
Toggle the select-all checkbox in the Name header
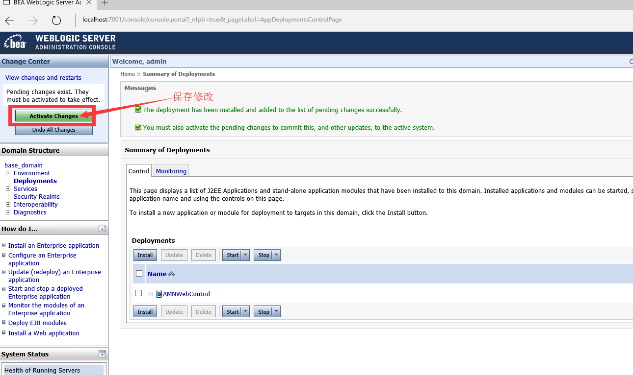[139, 274]
